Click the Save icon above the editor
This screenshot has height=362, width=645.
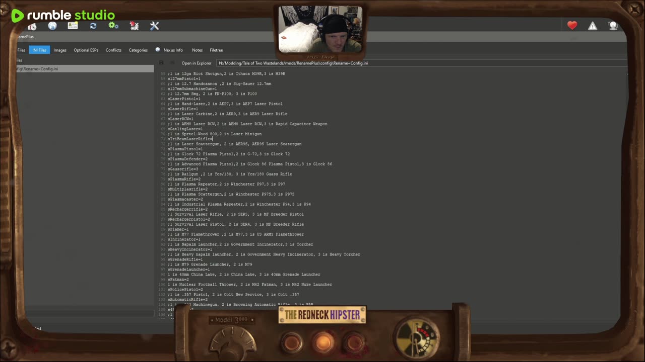[161, 63]
